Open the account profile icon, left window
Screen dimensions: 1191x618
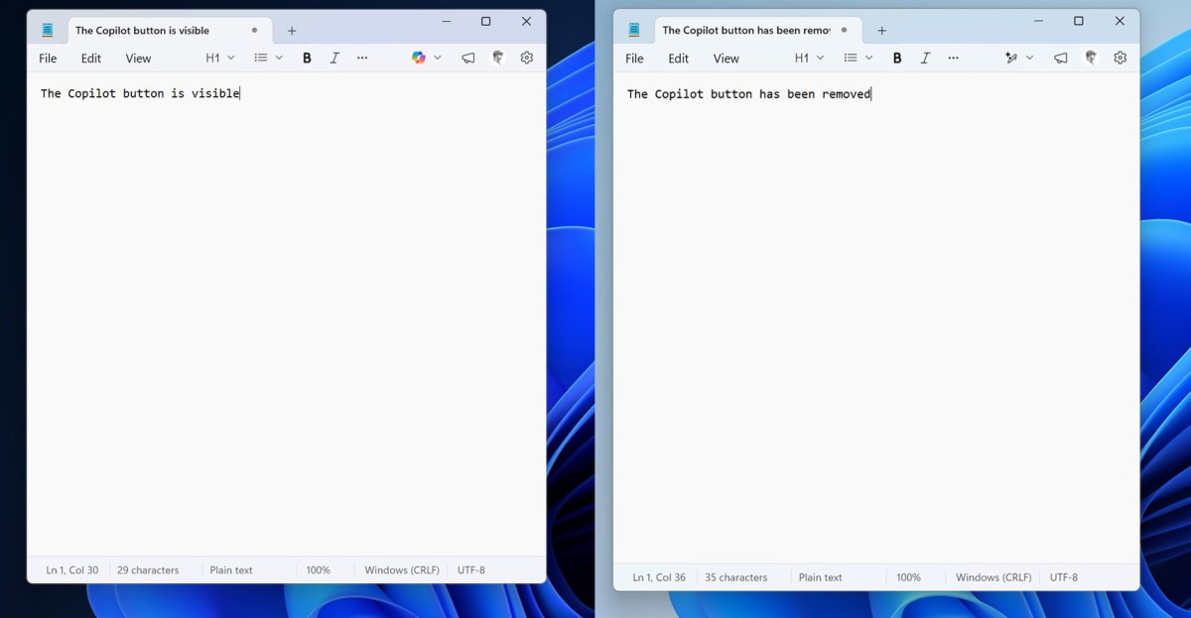pos(497,58)
